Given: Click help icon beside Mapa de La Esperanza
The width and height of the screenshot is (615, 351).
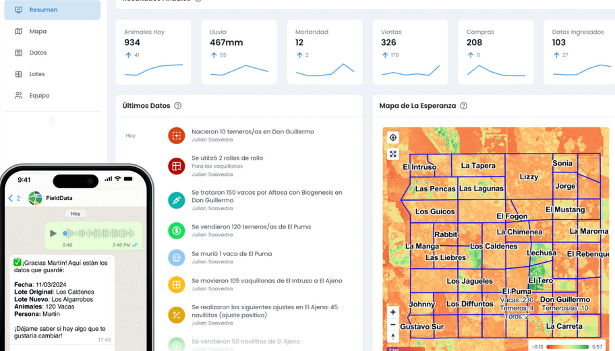Looking at the screenshot, I should point(463,106).
